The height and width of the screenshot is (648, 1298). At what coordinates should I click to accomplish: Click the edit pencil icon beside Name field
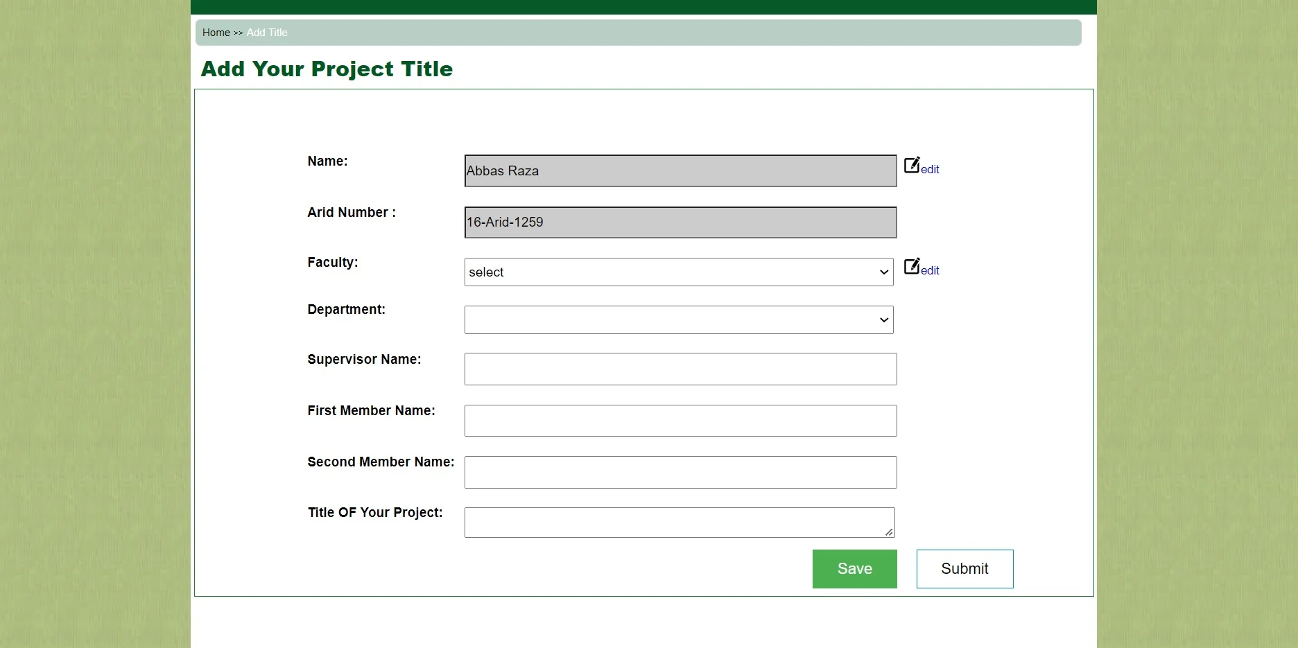[x=912, y=166]
